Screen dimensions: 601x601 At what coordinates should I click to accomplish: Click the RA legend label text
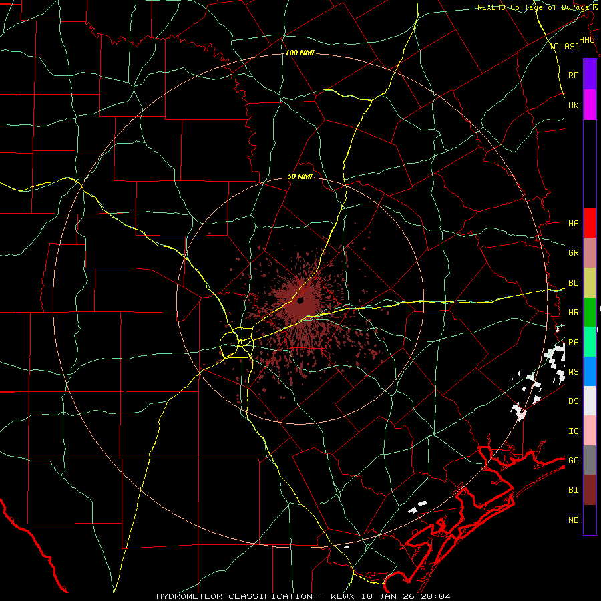(x=573, y=343)
